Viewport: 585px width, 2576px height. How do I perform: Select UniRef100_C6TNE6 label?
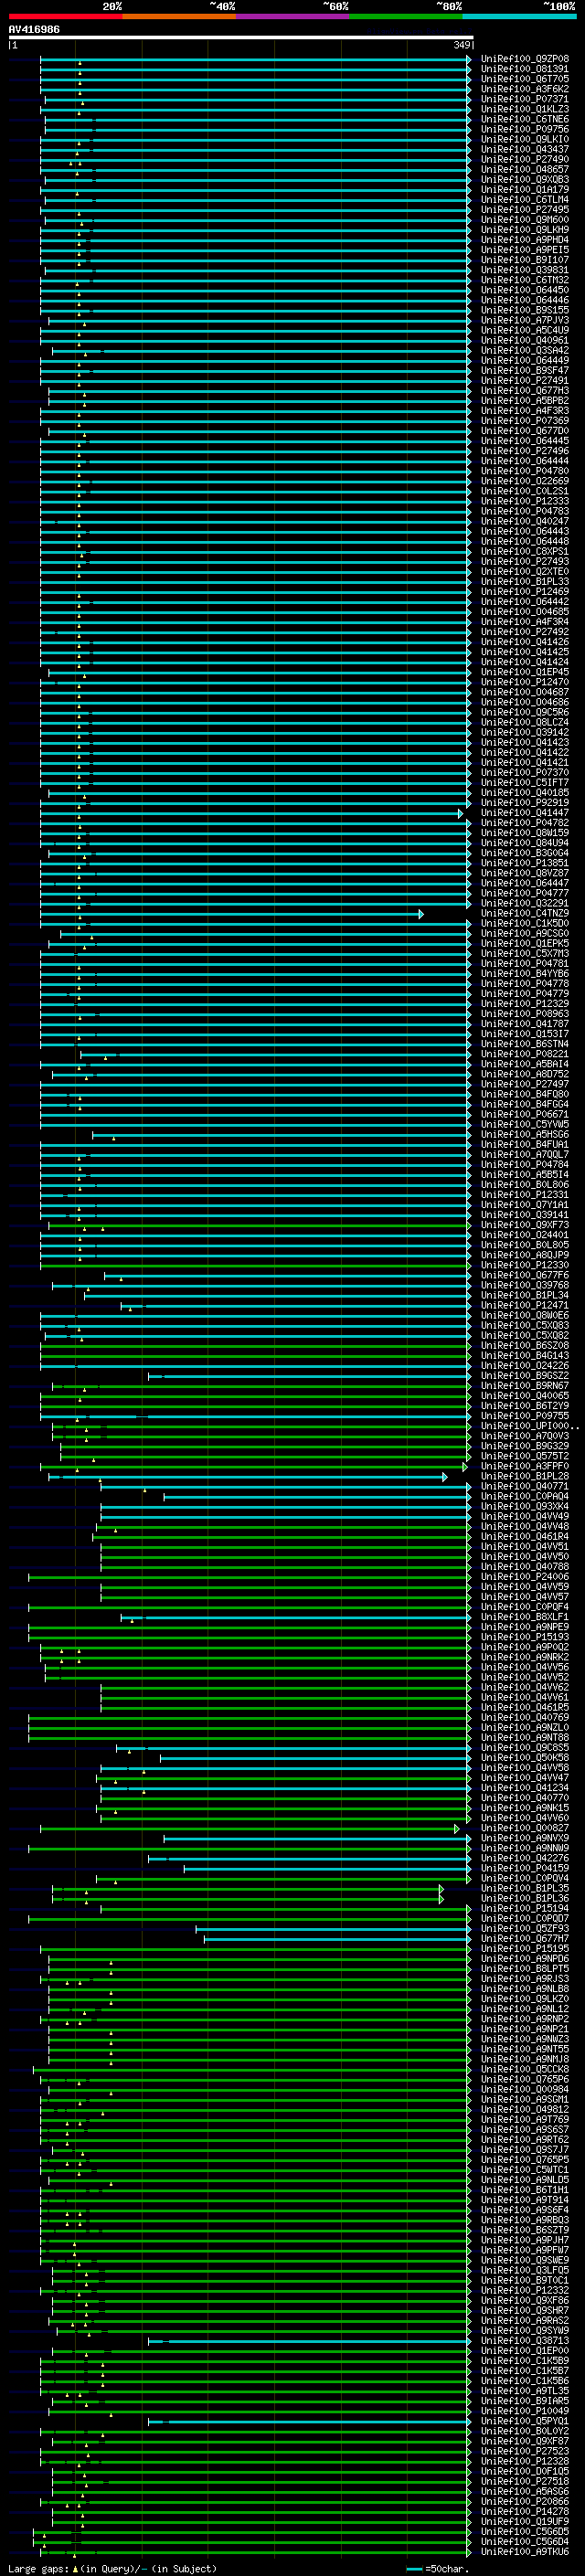(525, 119)
